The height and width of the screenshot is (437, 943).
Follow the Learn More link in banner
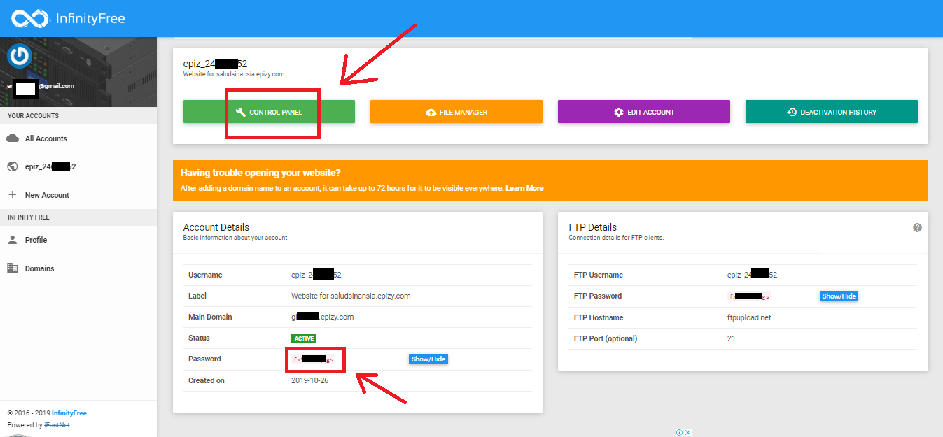point(524,189)
